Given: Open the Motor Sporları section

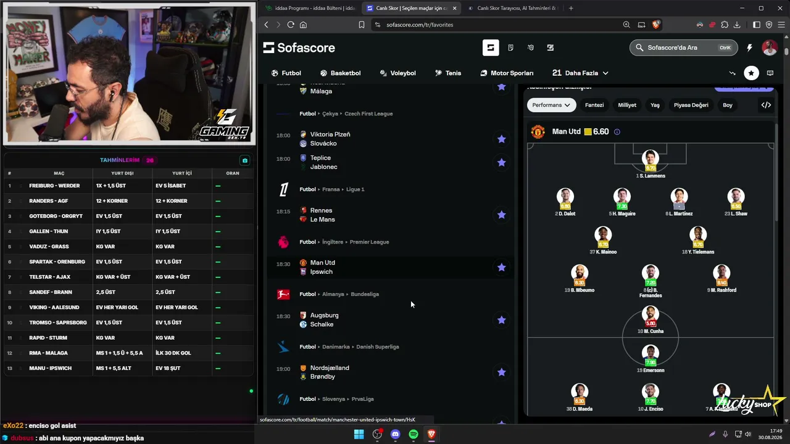Looking at the screenshot, I should pyautogui.click(x=507, y=73).
